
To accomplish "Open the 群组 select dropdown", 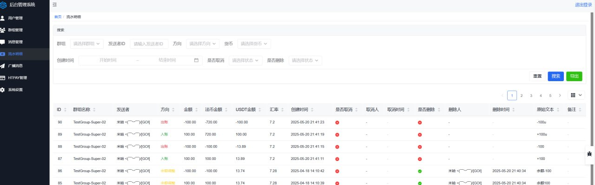I will [87, 44].
